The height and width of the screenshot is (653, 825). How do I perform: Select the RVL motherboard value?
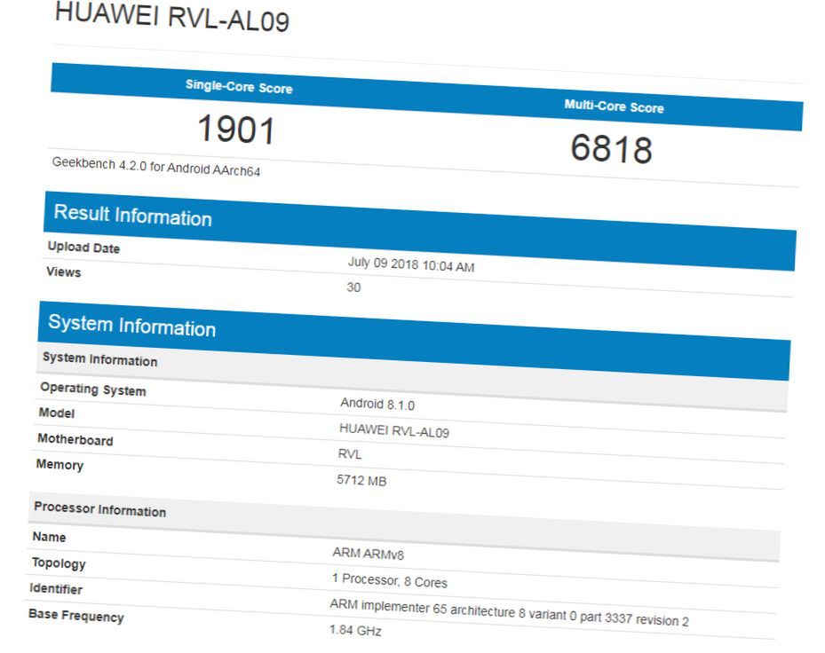tap(350, 453)
